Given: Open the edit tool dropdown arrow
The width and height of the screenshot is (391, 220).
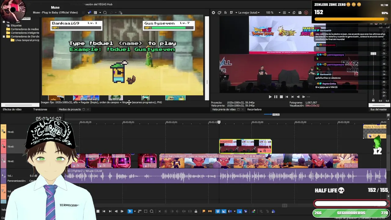Looking at the screenshot, I should 135,211.
